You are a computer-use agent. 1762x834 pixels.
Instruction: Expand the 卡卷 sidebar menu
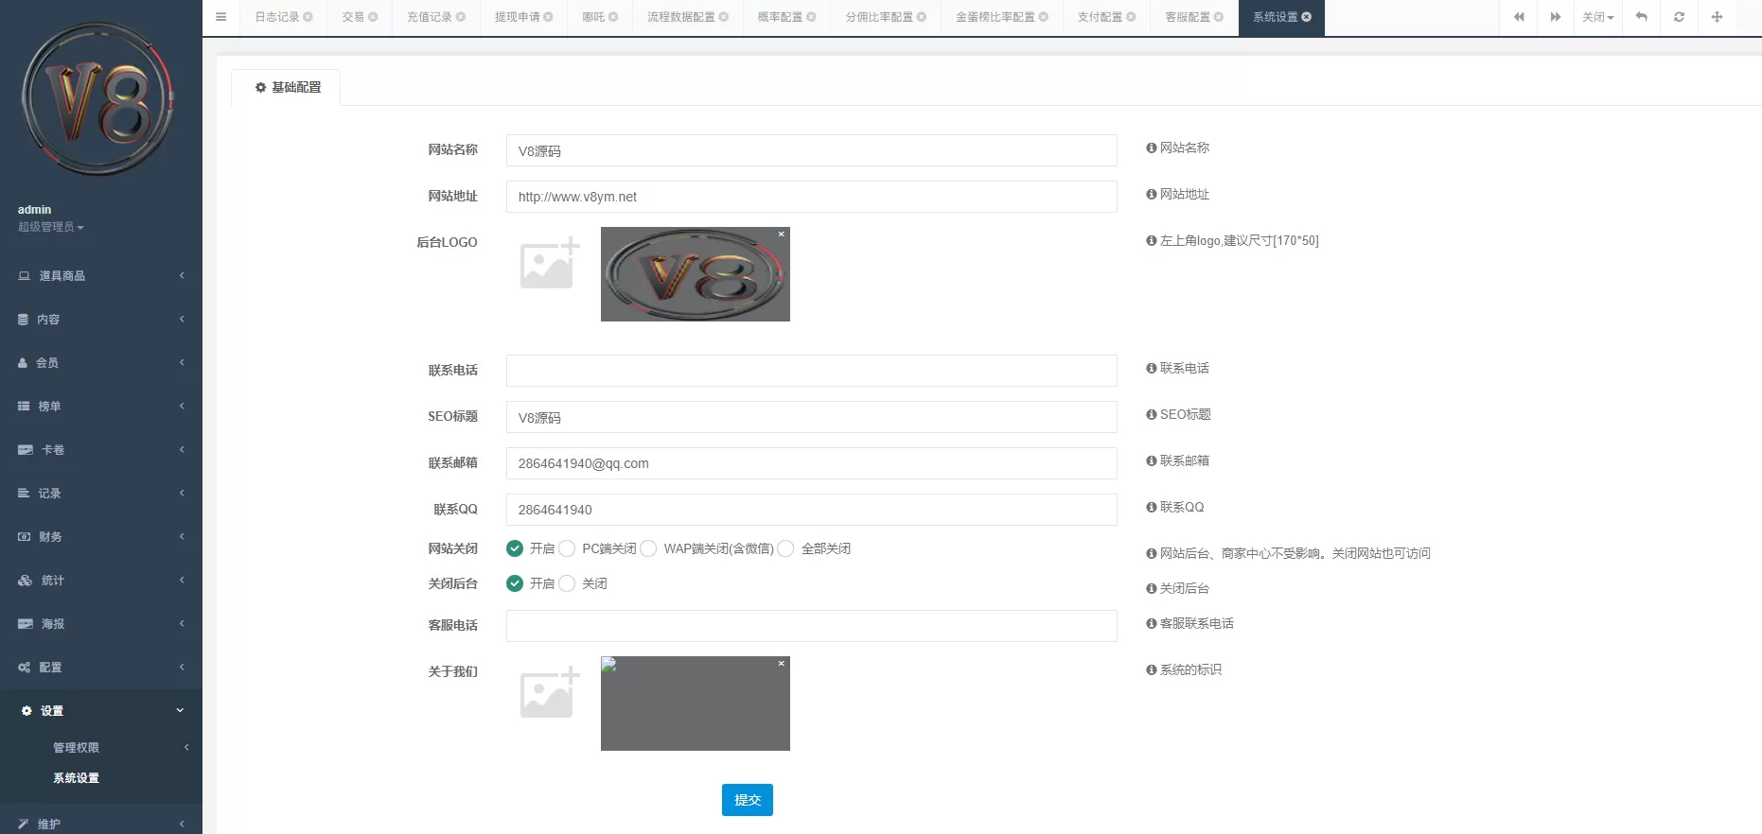point(101,449)
